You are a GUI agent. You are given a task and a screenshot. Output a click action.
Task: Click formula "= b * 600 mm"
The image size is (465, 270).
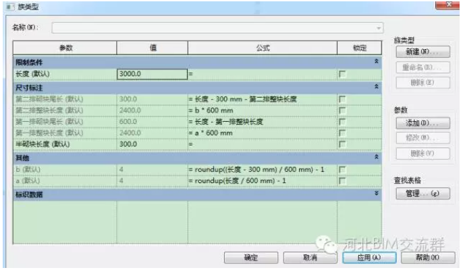(x=211, y=110)
